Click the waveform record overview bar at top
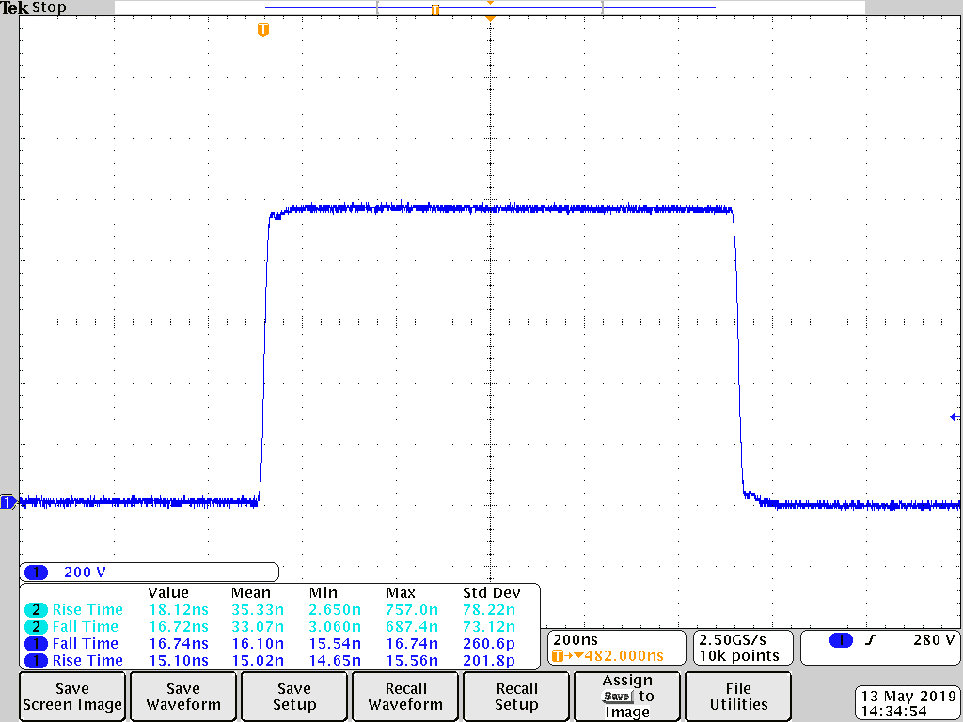 489,8
